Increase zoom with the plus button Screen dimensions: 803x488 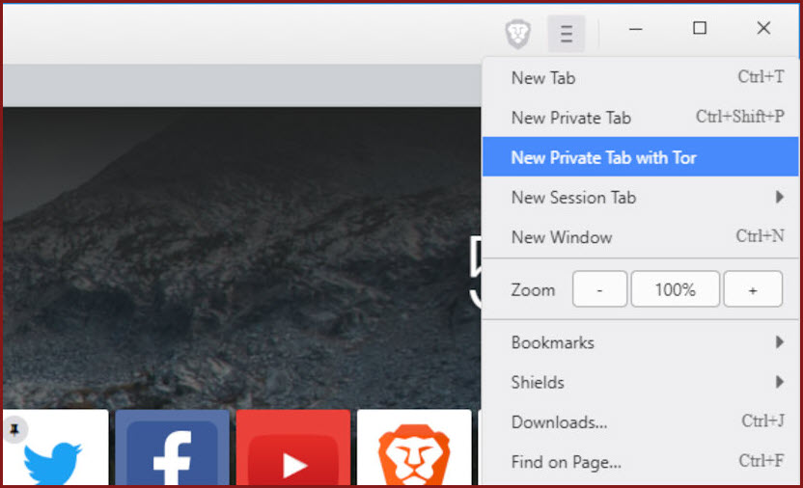[753, 289]
